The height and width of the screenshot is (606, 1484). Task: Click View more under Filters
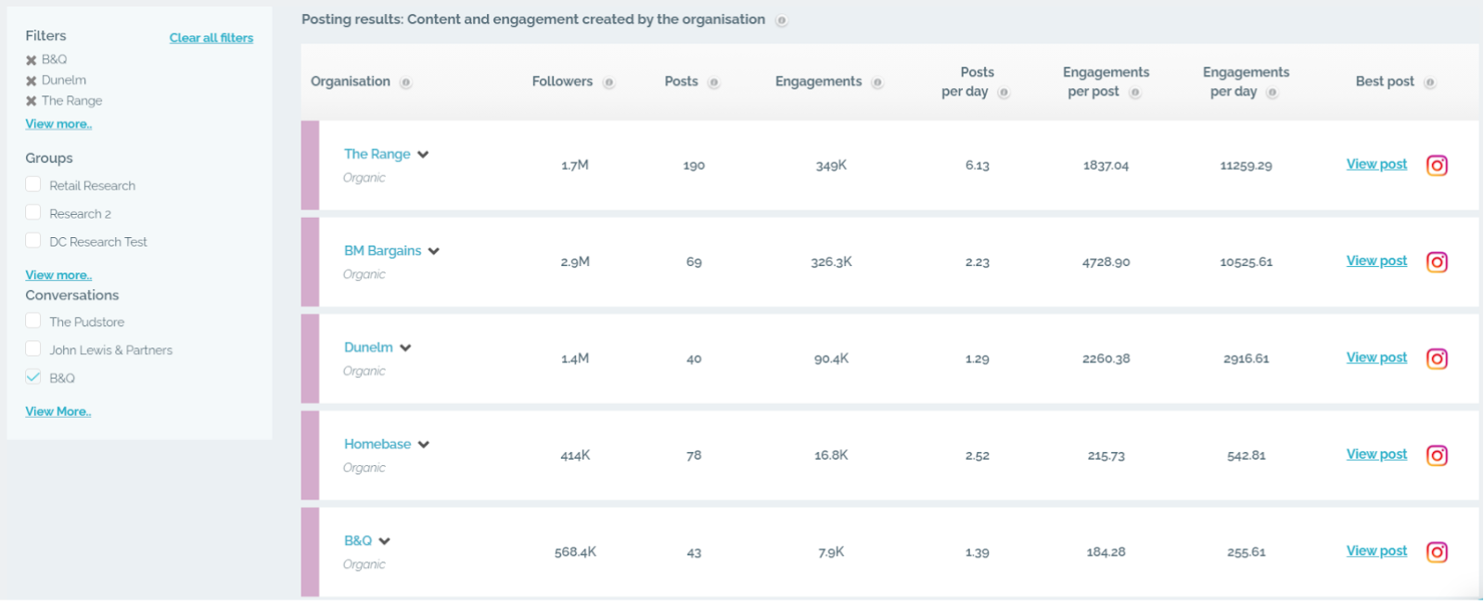click(x=58, y=124)
